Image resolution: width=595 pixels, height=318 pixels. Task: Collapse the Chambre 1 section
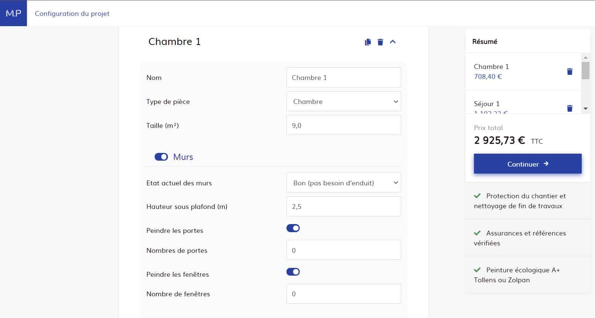pyautogui.click(x=393, y=42)
